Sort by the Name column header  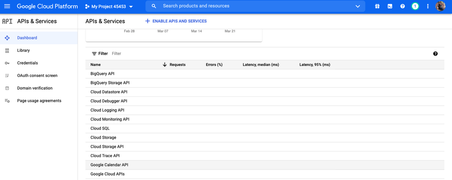tap(96, 64)
